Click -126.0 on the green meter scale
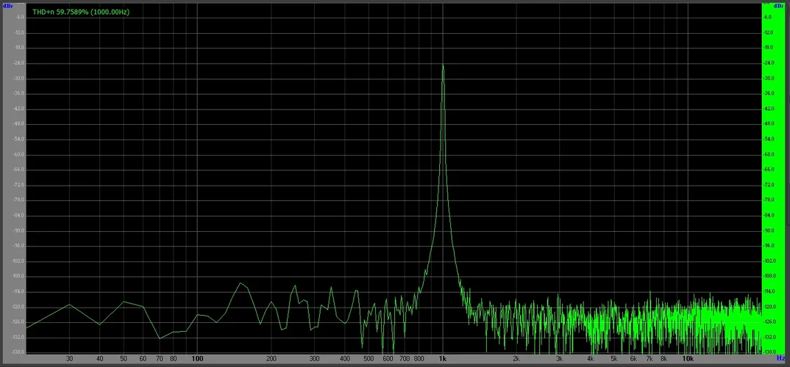The width and height of the screenshot is (790, 367). (769, 321)
